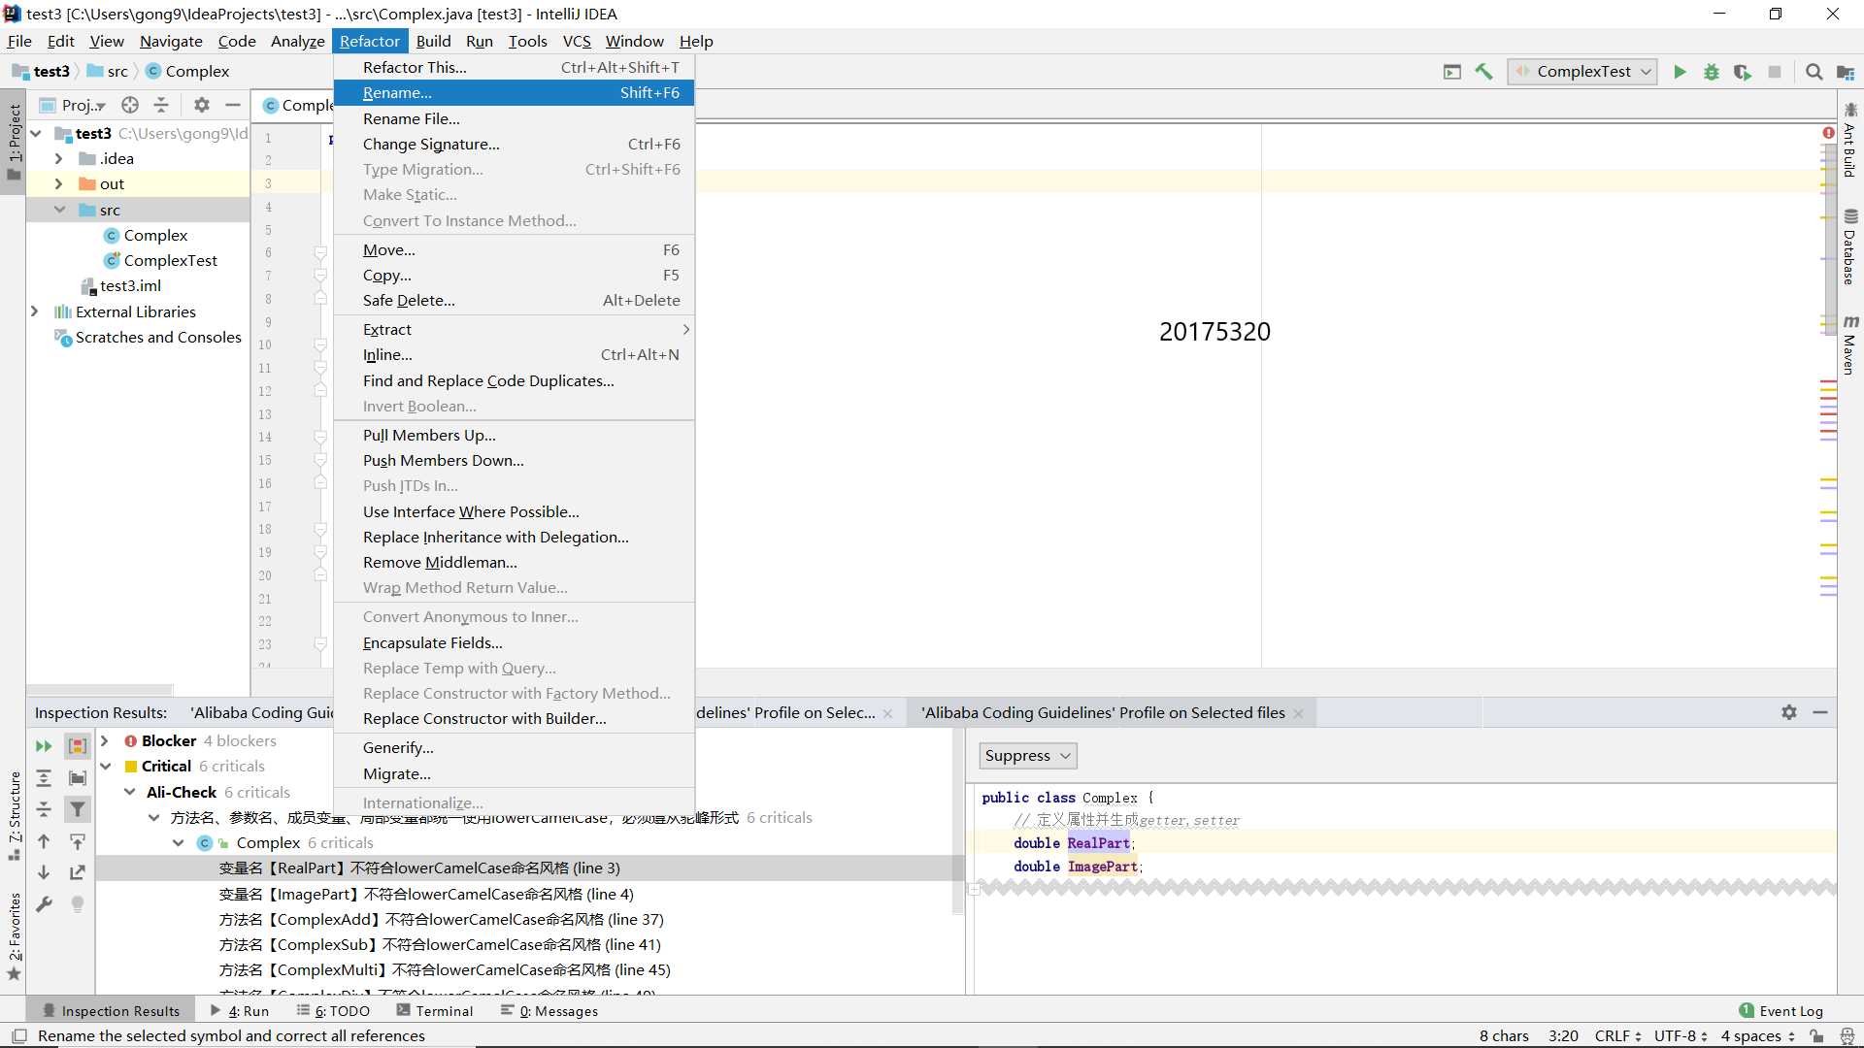Go to previous problem up arrow
Screen dimensions: 1864x1048
click(44, 841)
